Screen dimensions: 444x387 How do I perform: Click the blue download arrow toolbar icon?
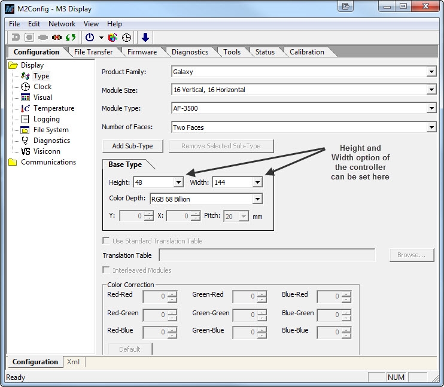(145, 37)
